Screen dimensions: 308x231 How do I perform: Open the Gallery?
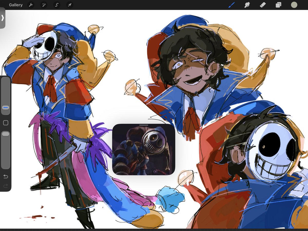point(16,5)
